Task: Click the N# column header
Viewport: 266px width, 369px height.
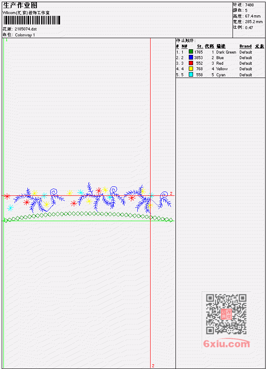Action: 184,46
